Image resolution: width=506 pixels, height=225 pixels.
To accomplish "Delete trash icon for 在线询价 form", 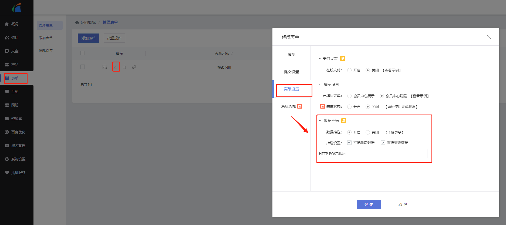I will click(x=124, y=67).
